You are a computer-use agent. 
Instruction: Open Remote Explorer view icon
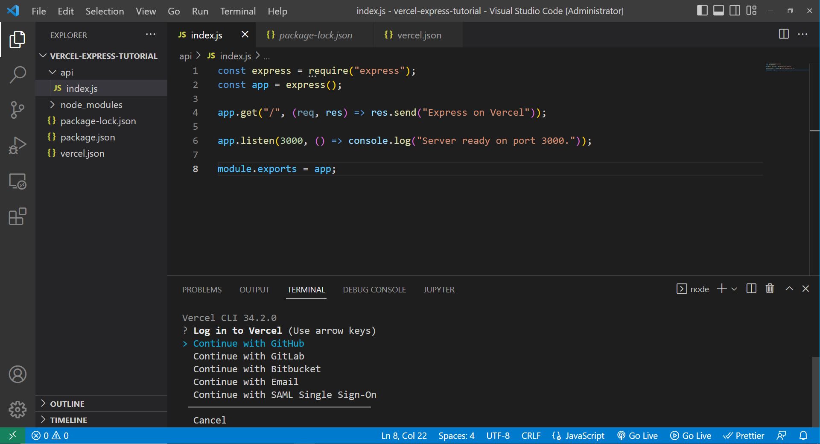pyautogui.click(x=18, y=181)
